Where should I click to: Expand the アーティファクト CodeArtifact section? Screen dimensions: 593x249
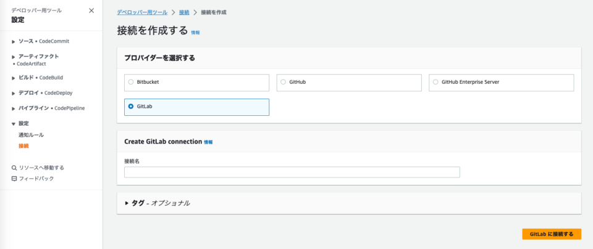tap(13, 57)
